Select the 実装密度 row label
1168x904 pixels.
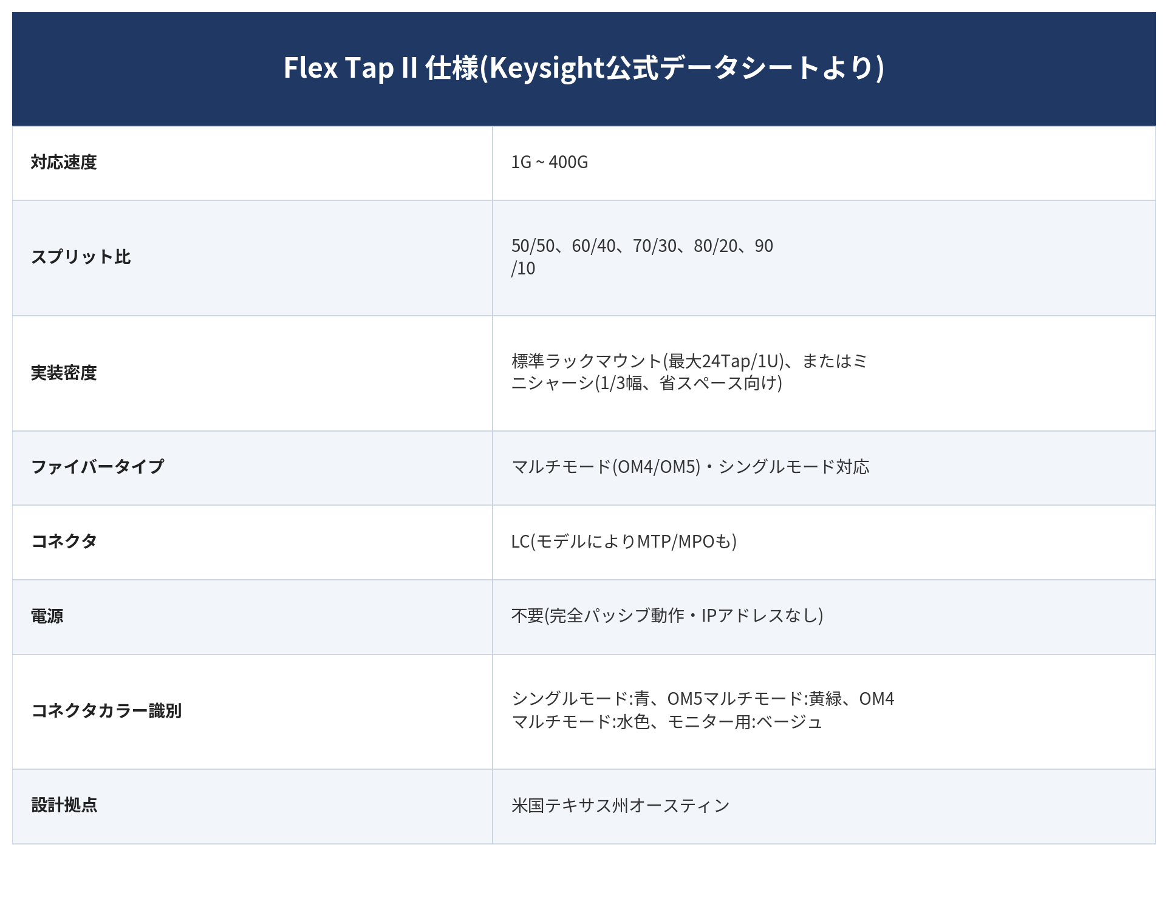[x=64, y=373]
